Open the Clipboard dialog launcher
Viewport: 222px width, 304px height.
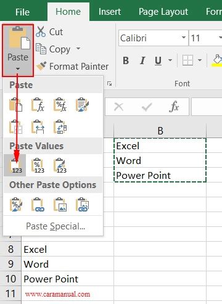click(x=110, y=84)
